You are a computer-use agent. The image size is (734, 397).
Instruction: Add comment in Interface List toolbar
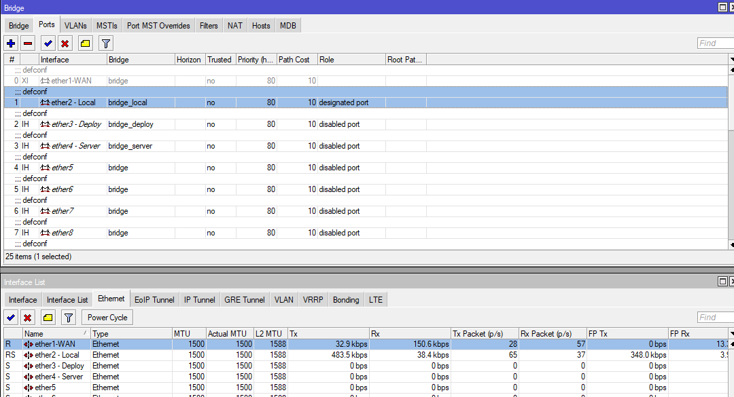[x=48, y=318]
